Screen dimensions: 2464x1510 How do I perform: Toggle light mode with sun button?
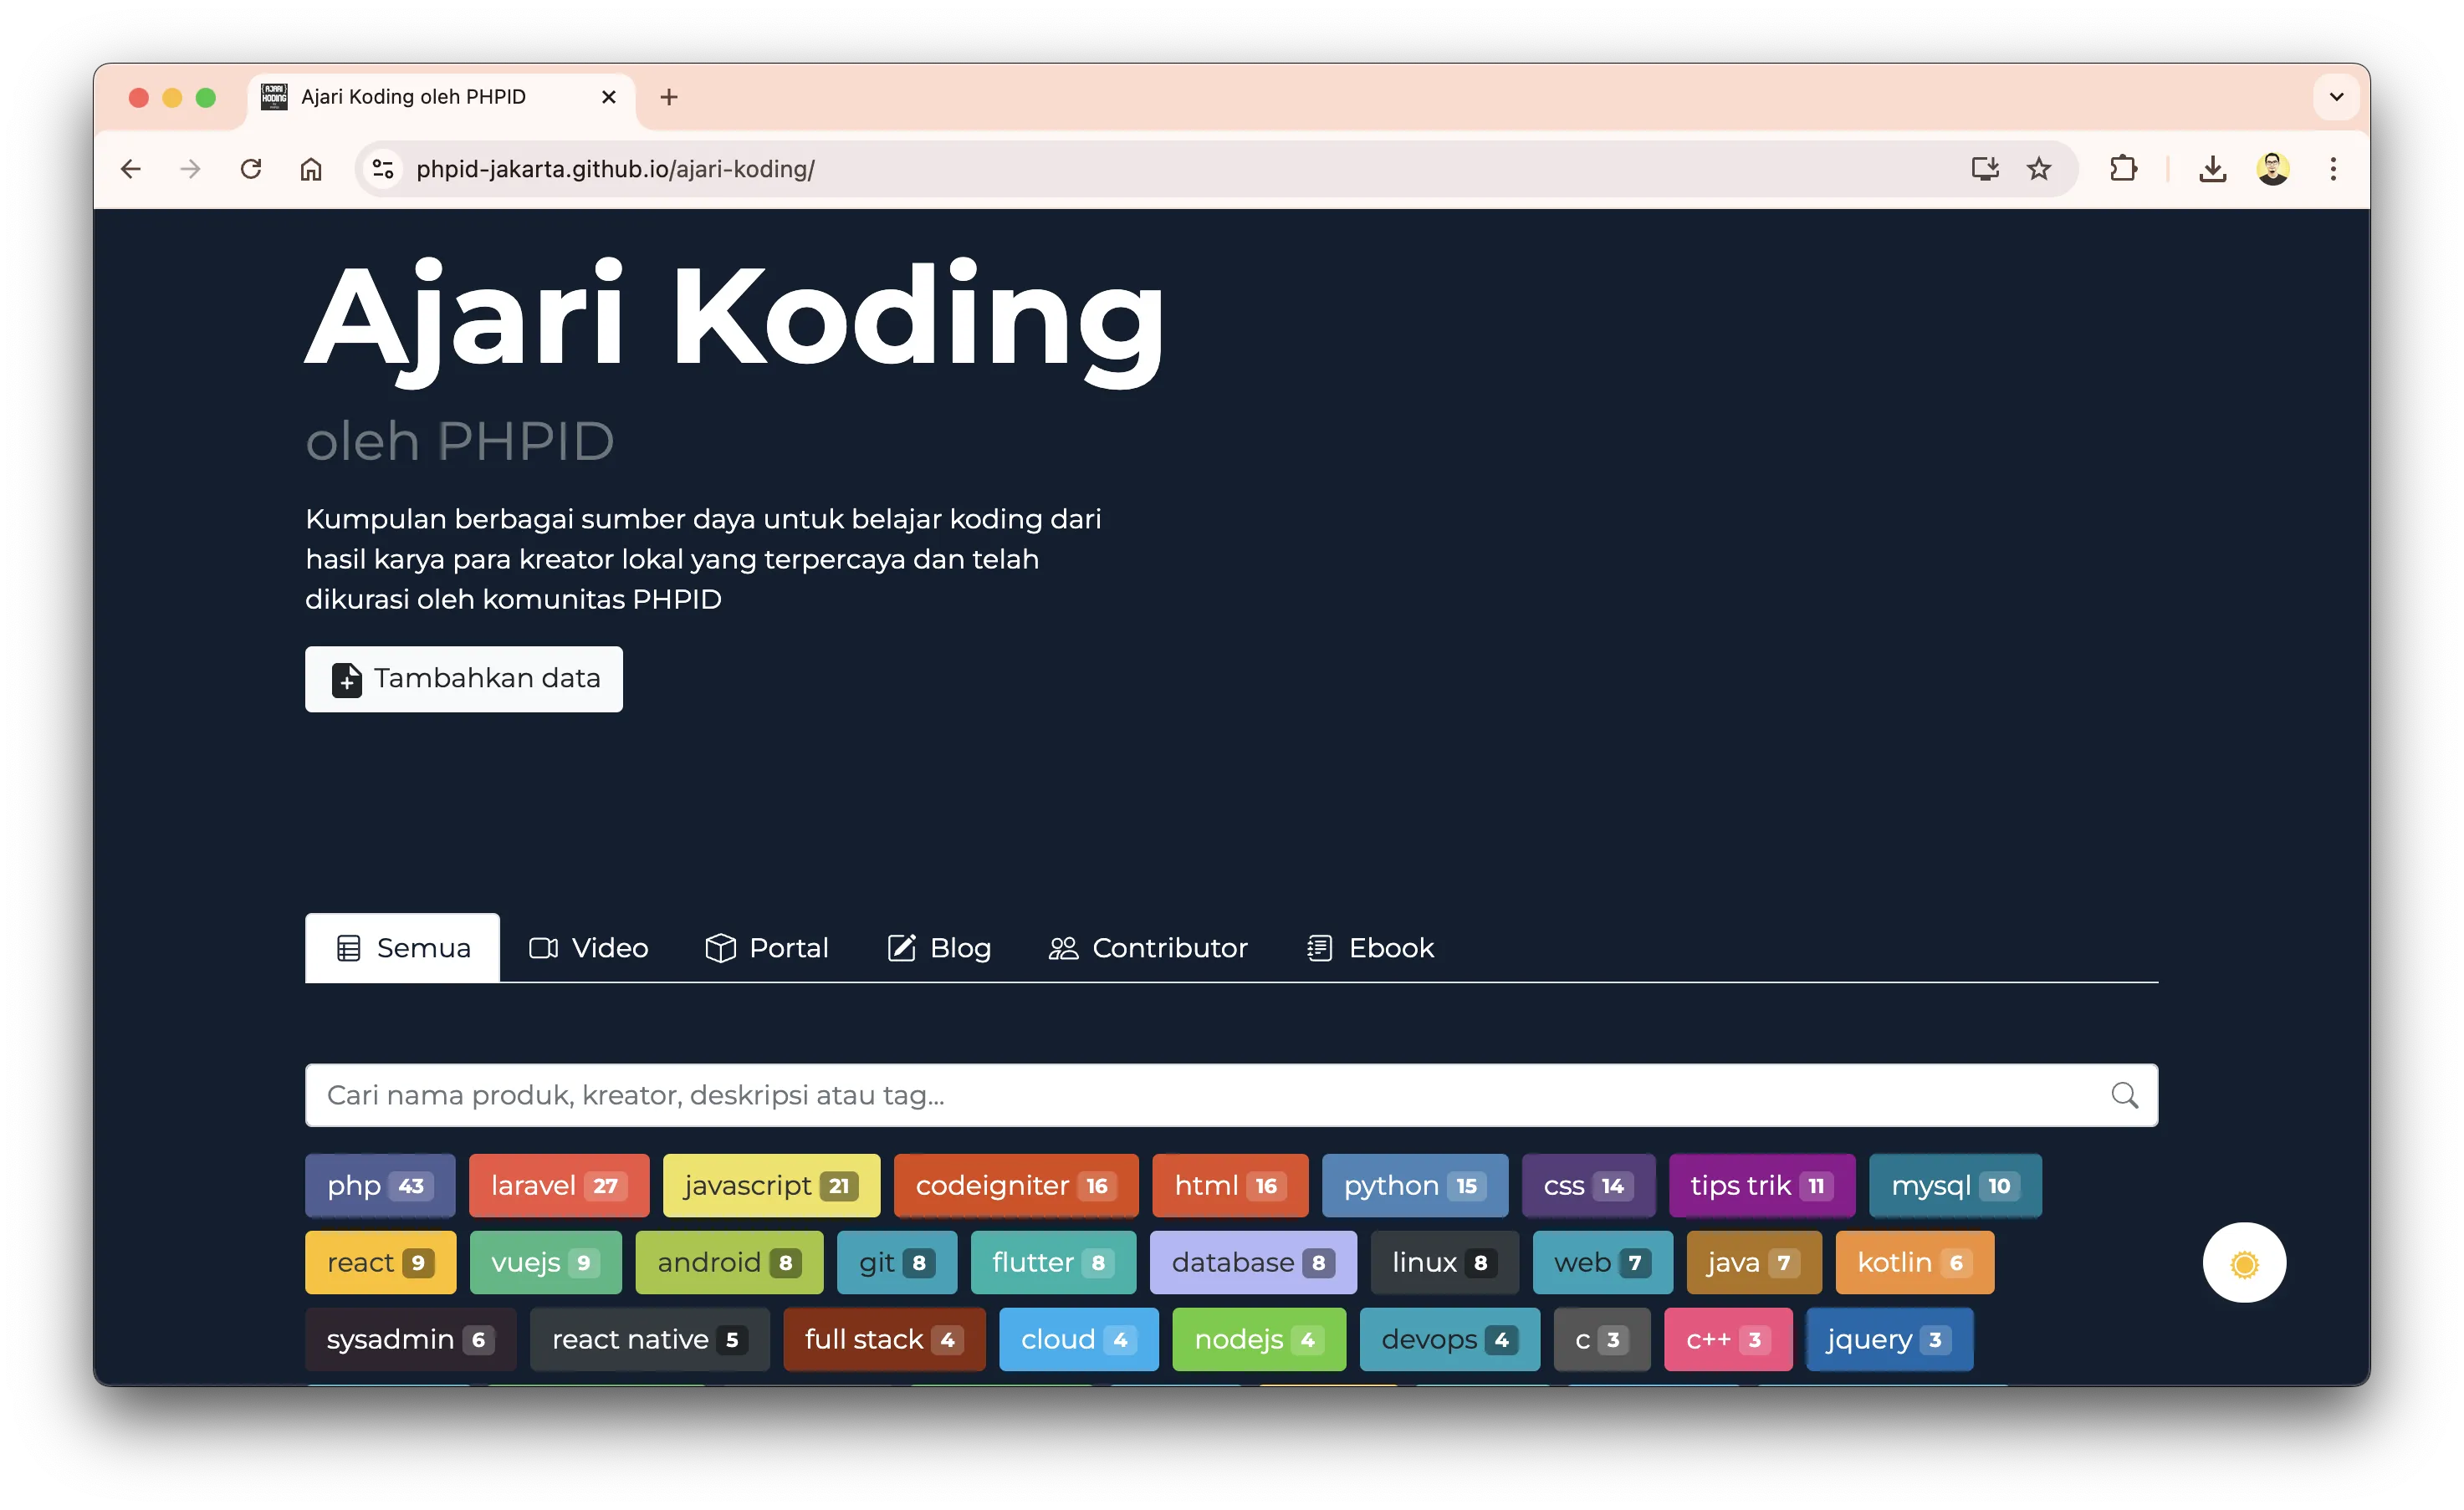point(2243,1263)
